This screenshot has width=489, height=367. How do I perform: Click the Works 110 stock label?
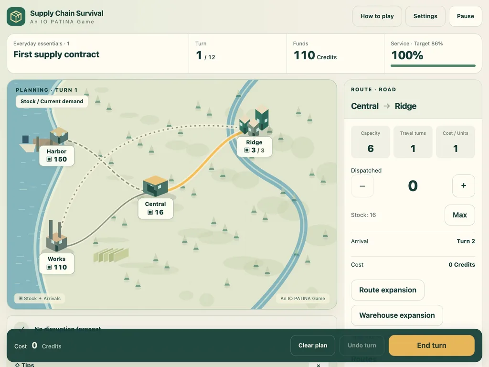click(x=56, y=263)
